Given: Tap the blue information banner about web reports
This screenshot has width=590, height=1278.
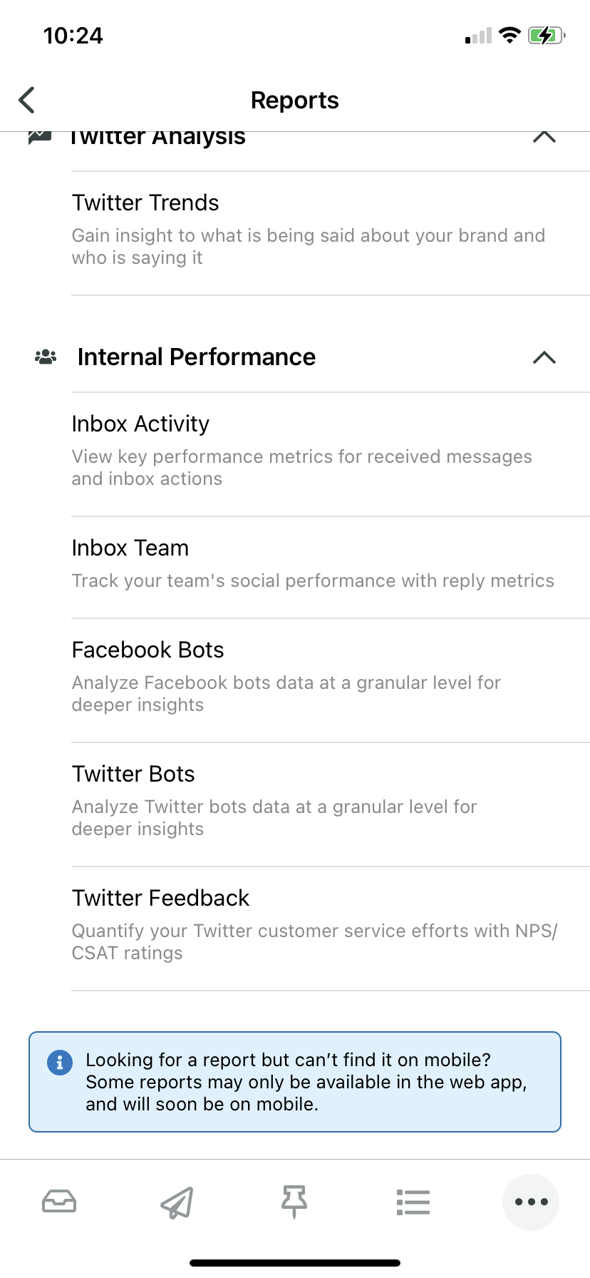Looking at the screenshot, I should [295, 1081].
